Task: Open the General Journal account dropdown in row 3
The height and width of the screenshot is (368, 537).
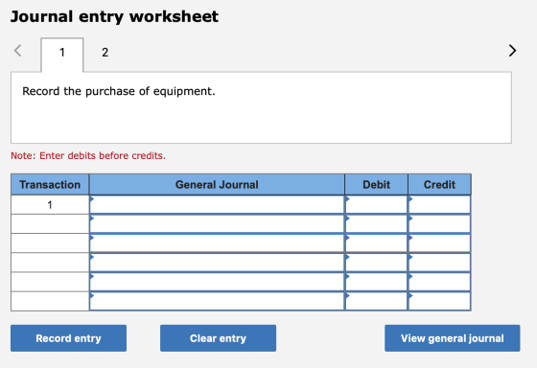Action: [x=217, y=243]
